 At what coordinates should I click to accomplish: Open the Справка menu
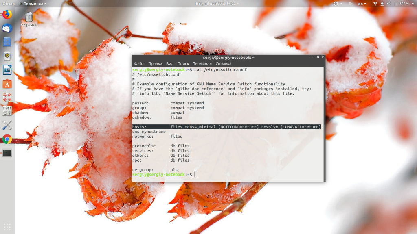[224, 64]
